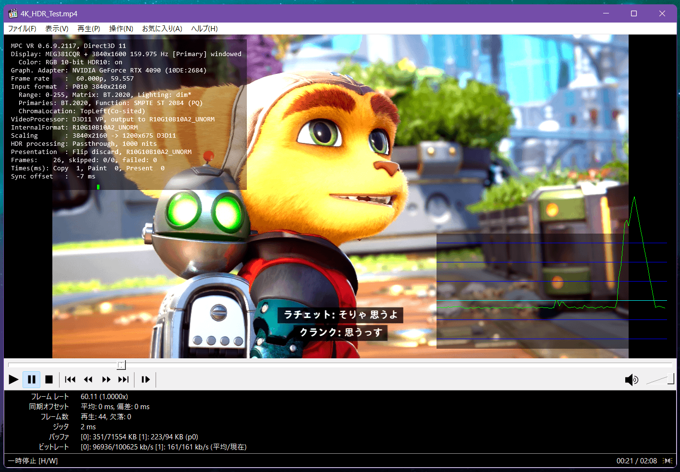
Task: Maximize the player window
Action: coord(634,13)
